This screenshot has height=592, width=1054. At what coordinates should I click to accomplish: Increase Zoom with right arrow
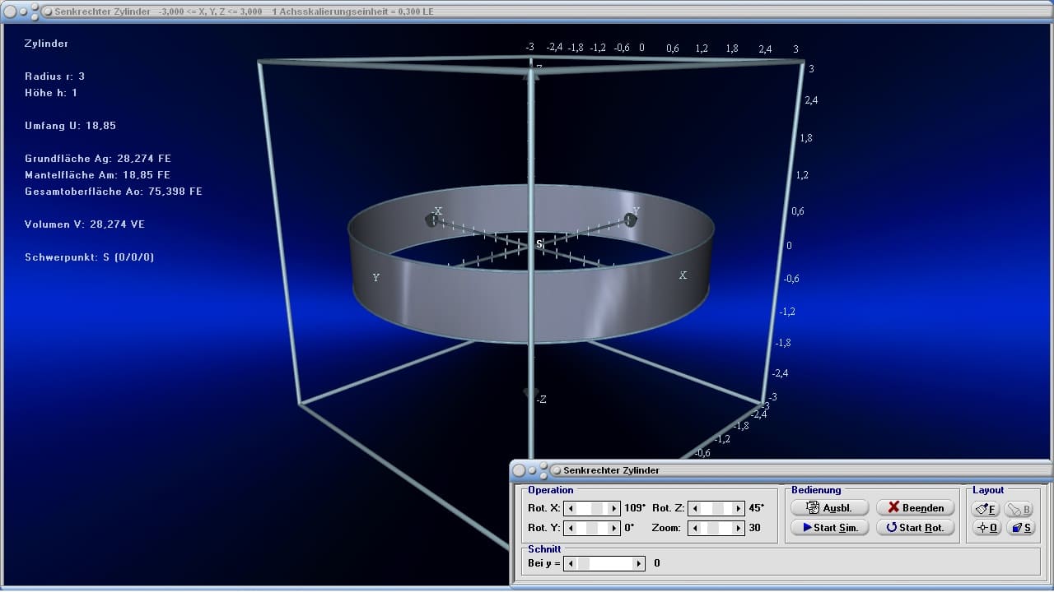pyautogui.click(x=738, y=528)
